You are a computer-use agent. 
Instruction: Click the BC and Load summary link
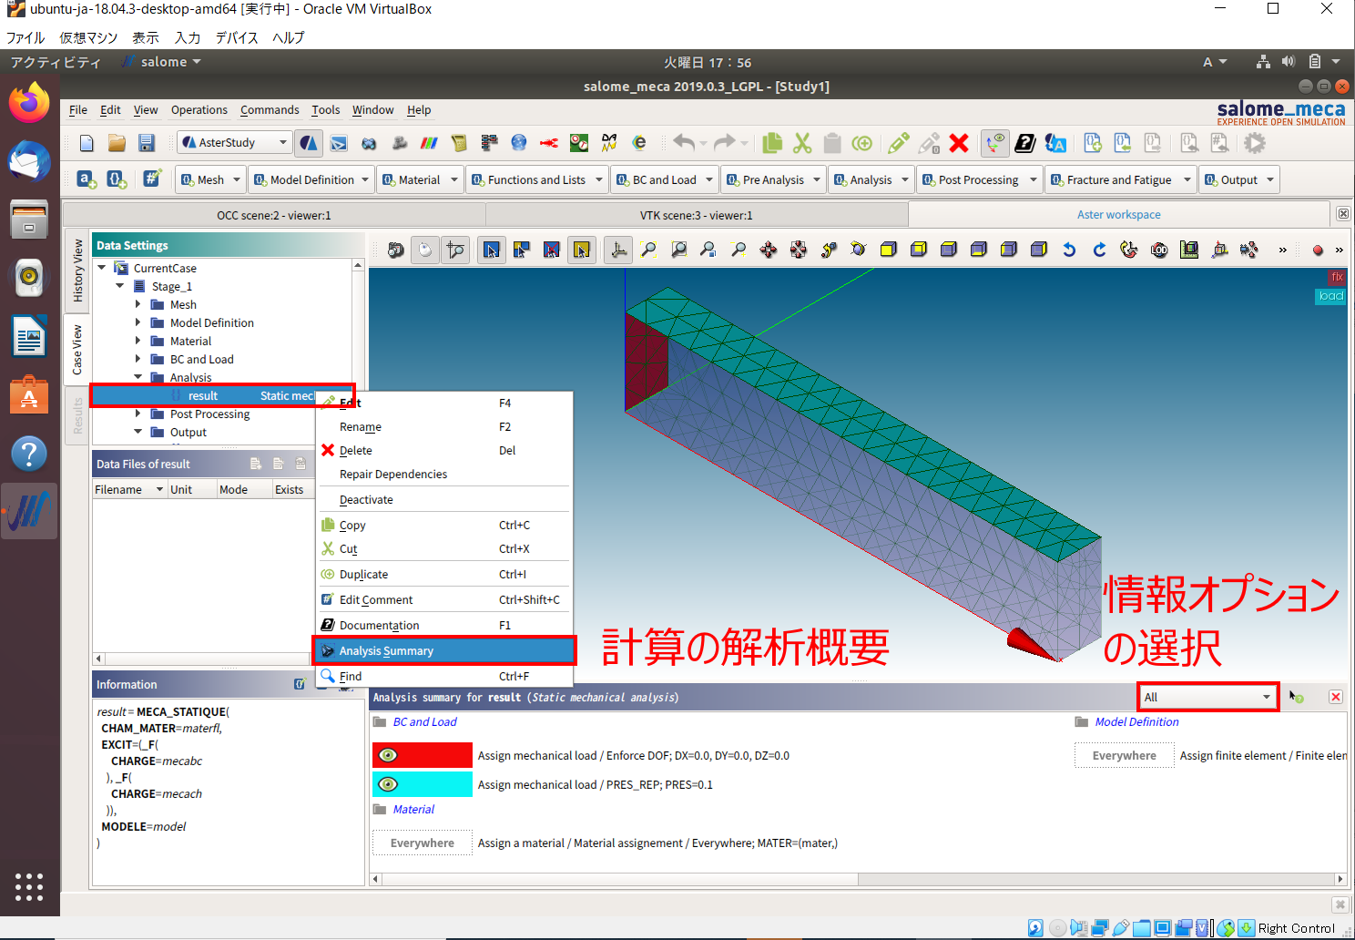(424, 721)
